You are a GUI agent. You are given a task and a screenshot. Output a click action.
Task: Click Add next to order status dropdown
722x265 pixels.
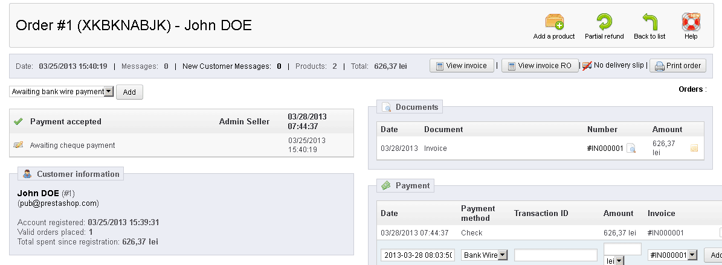coord(129,92)
